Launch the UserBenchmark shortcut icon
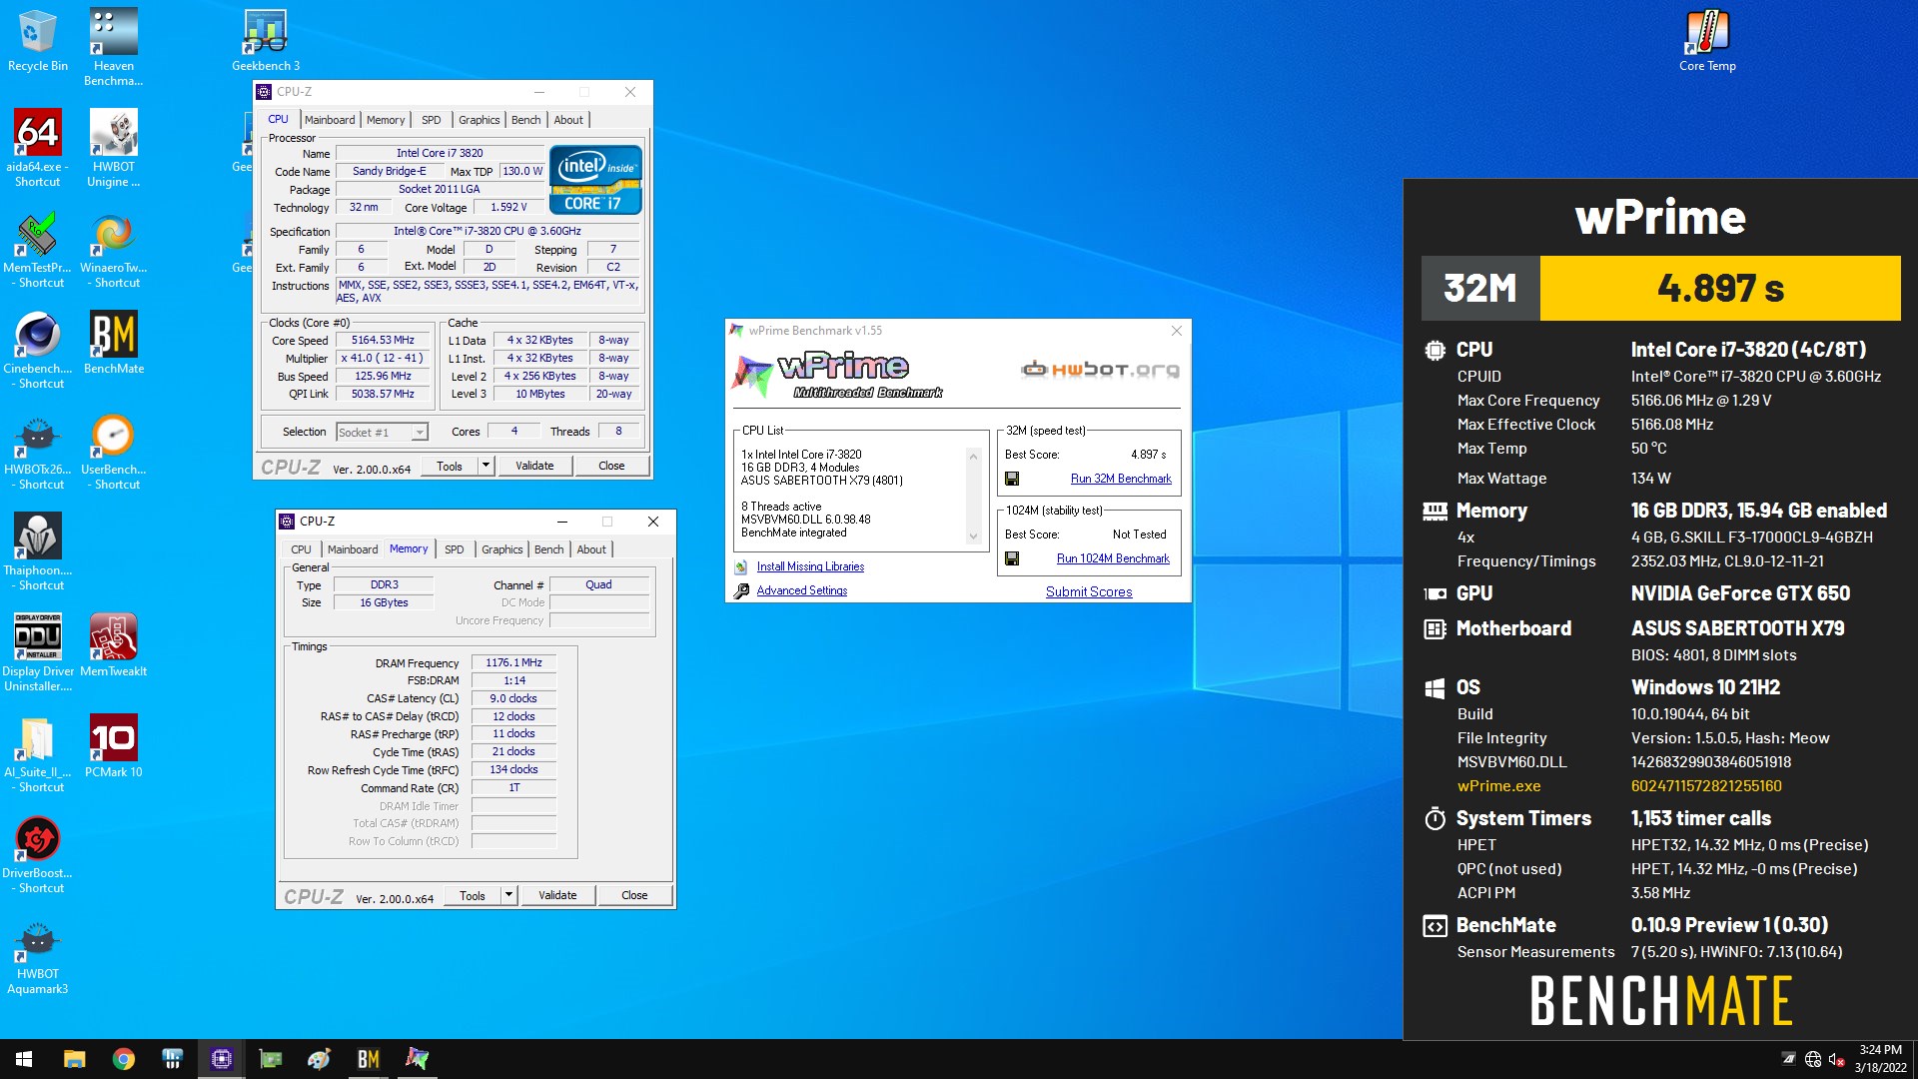Screen dimensions: 1918x1079 114,451
